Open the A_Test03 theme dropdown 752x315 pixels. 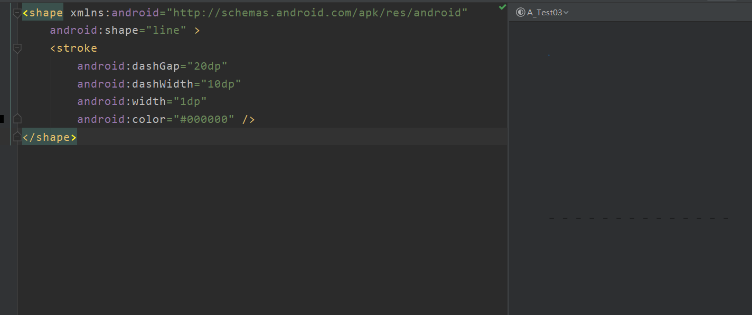click(542, 13)
